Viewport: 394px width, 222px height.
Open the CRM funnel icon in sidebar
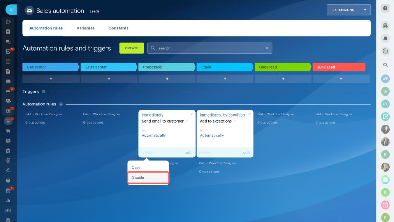pos(8,121)
